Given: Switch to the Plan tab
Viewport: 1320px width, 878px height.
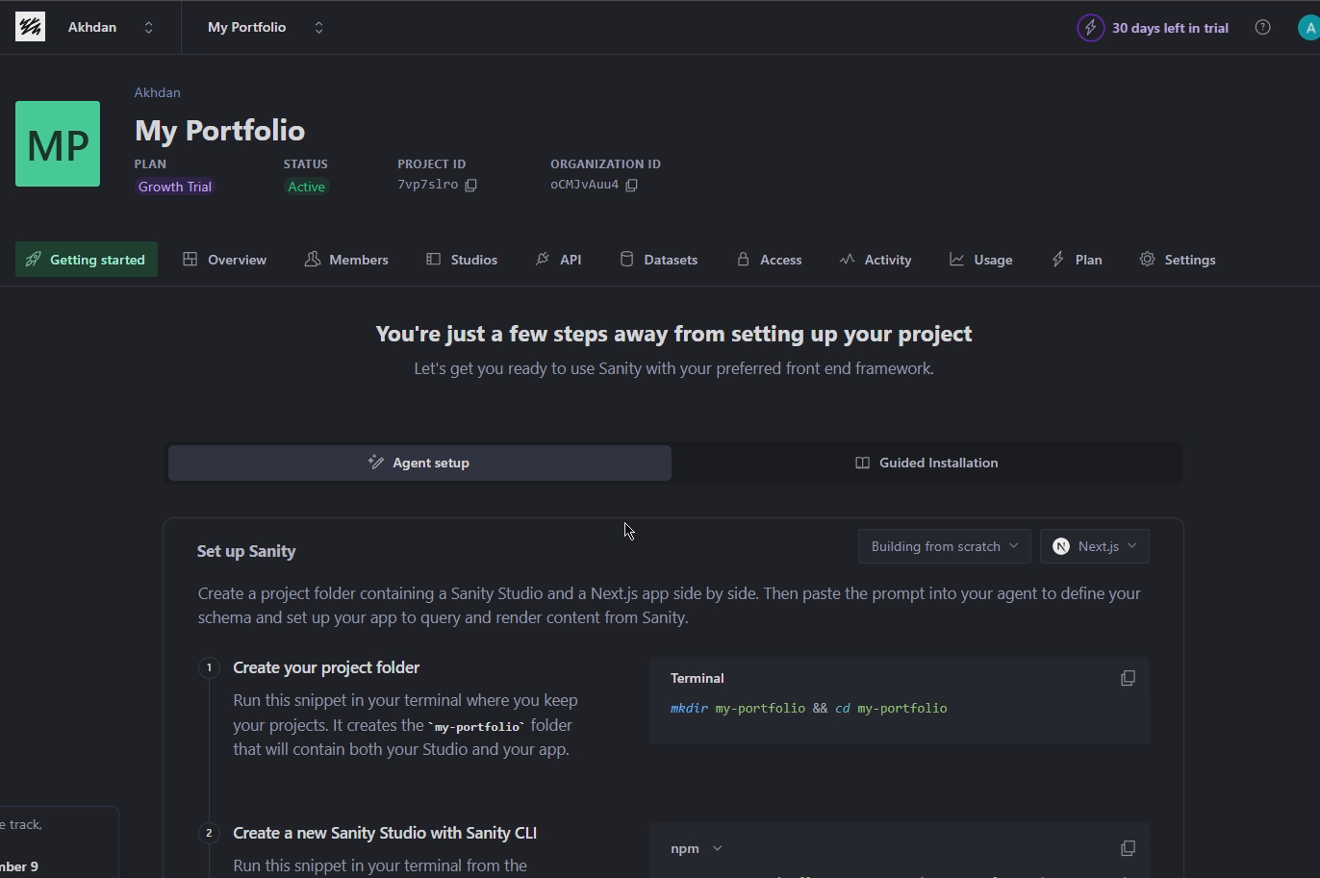Looking at the screenshot, I should point(1077,260).
